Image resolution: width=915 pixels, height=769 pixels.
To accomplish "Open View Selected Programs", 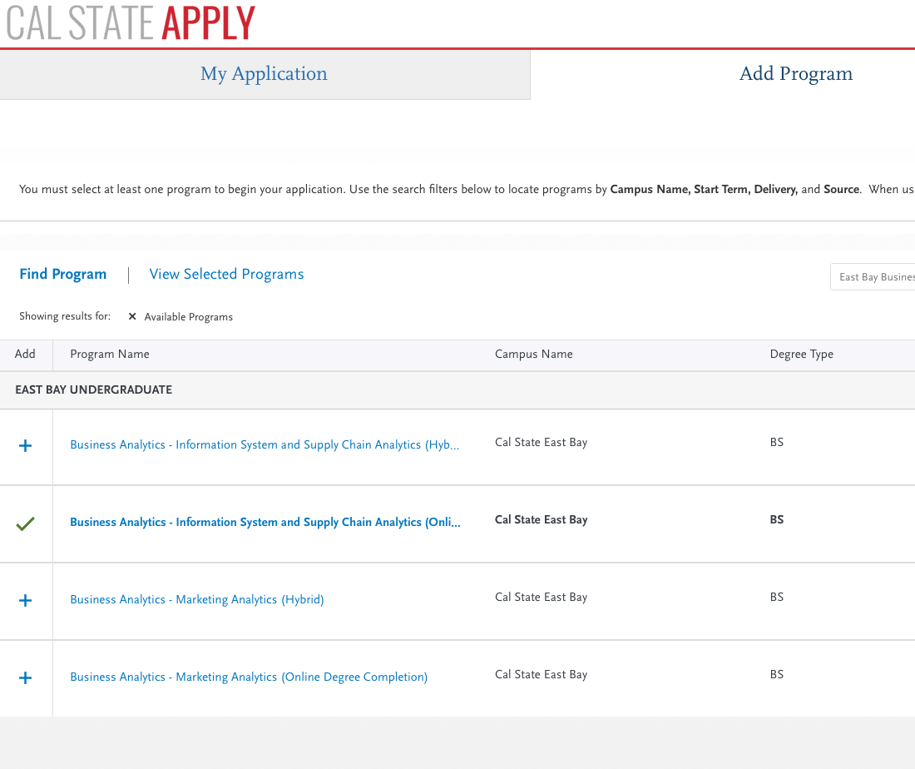I will tap(226, 274).
